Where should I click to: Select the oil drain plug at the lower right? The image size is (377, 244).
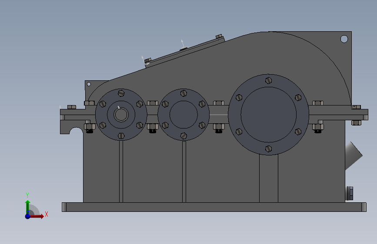(349, 193)
